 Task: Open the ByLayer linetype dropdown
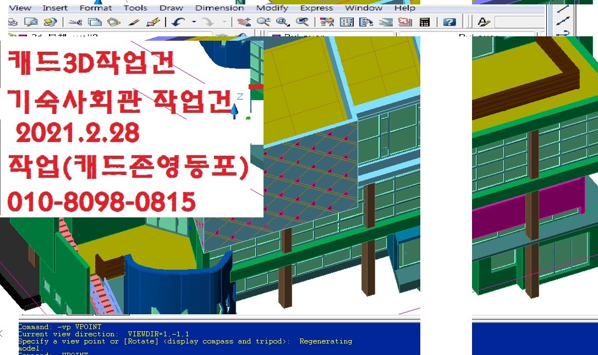point(467,35)
